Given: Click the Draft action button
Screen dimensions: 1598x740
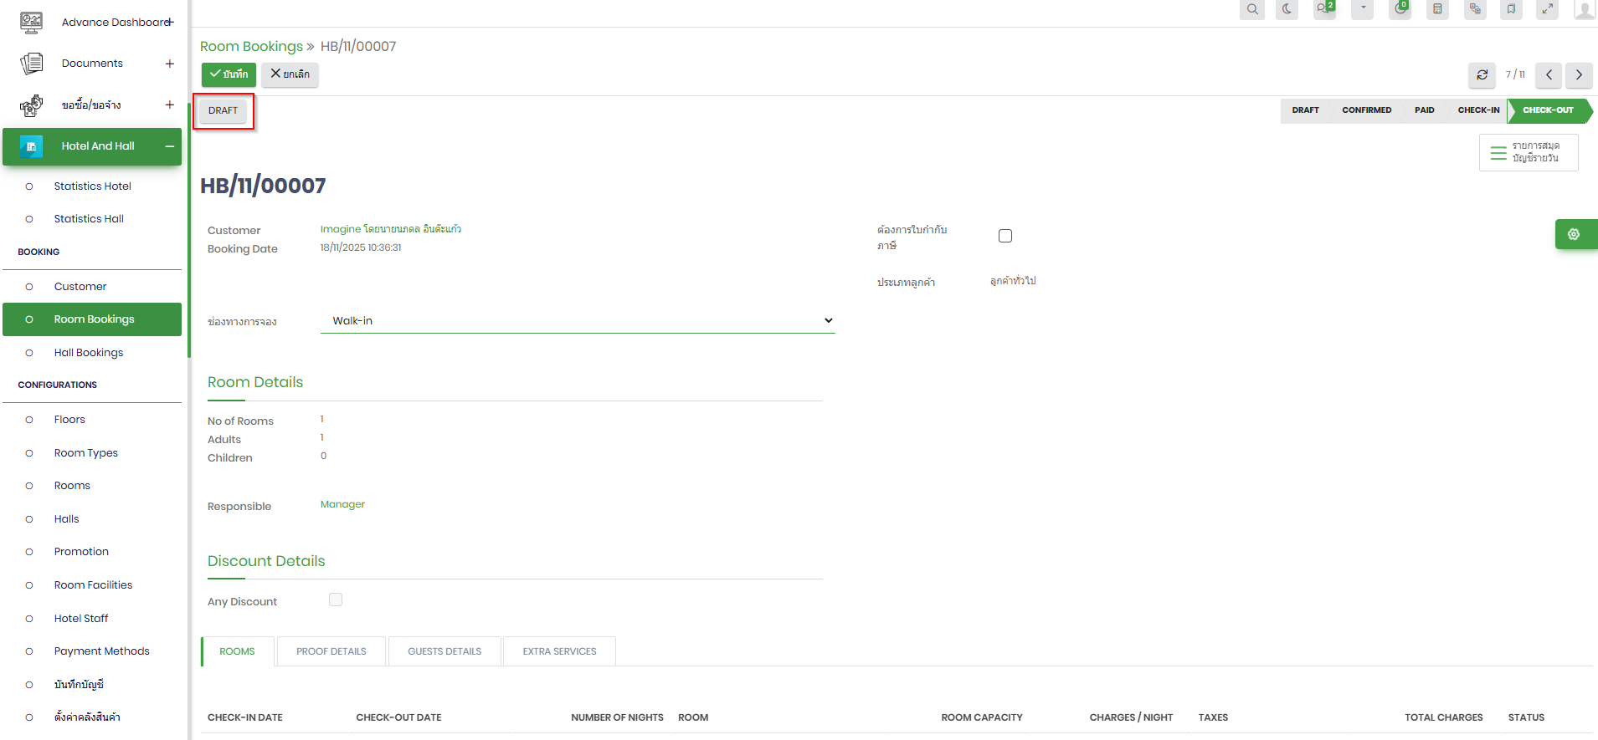Looking at the screenshot, I should (x=224, y=110).
